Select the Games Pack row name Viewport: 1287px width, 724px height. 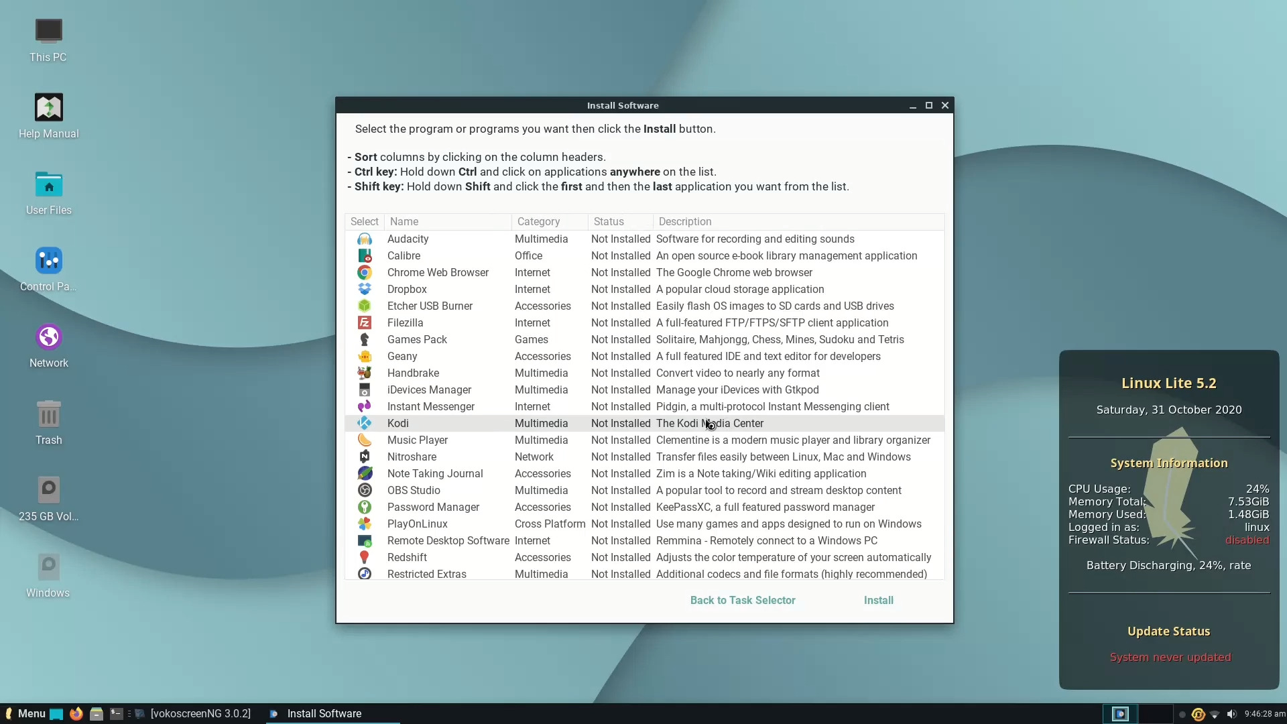[417, 340]
